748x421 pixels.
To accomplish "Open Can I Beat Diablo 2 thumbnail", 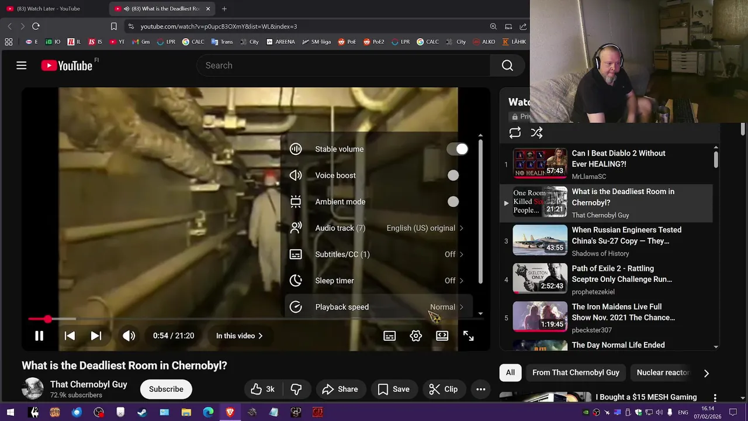I will [x=540, y=164].
